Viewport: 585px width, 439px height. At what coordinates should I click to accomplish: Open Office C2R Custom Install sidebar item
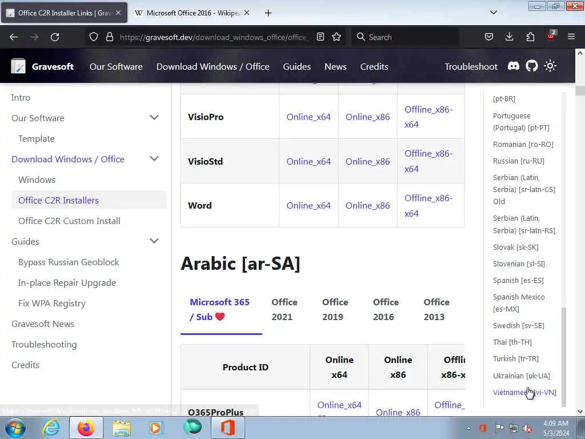(x=69, y=221)
